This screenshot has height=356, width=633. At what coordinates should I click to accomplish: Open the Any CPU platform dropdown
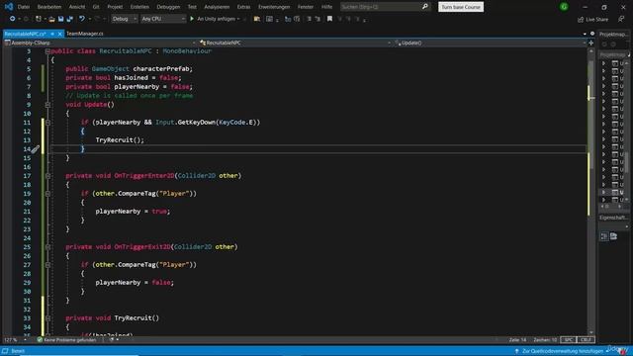coord(163,19)
